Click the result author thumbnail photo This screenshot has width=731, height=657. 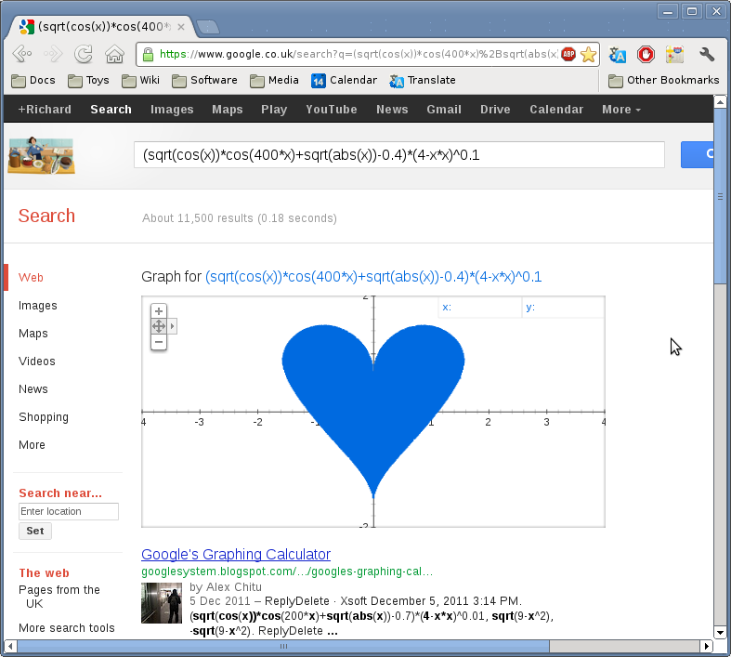162,603
